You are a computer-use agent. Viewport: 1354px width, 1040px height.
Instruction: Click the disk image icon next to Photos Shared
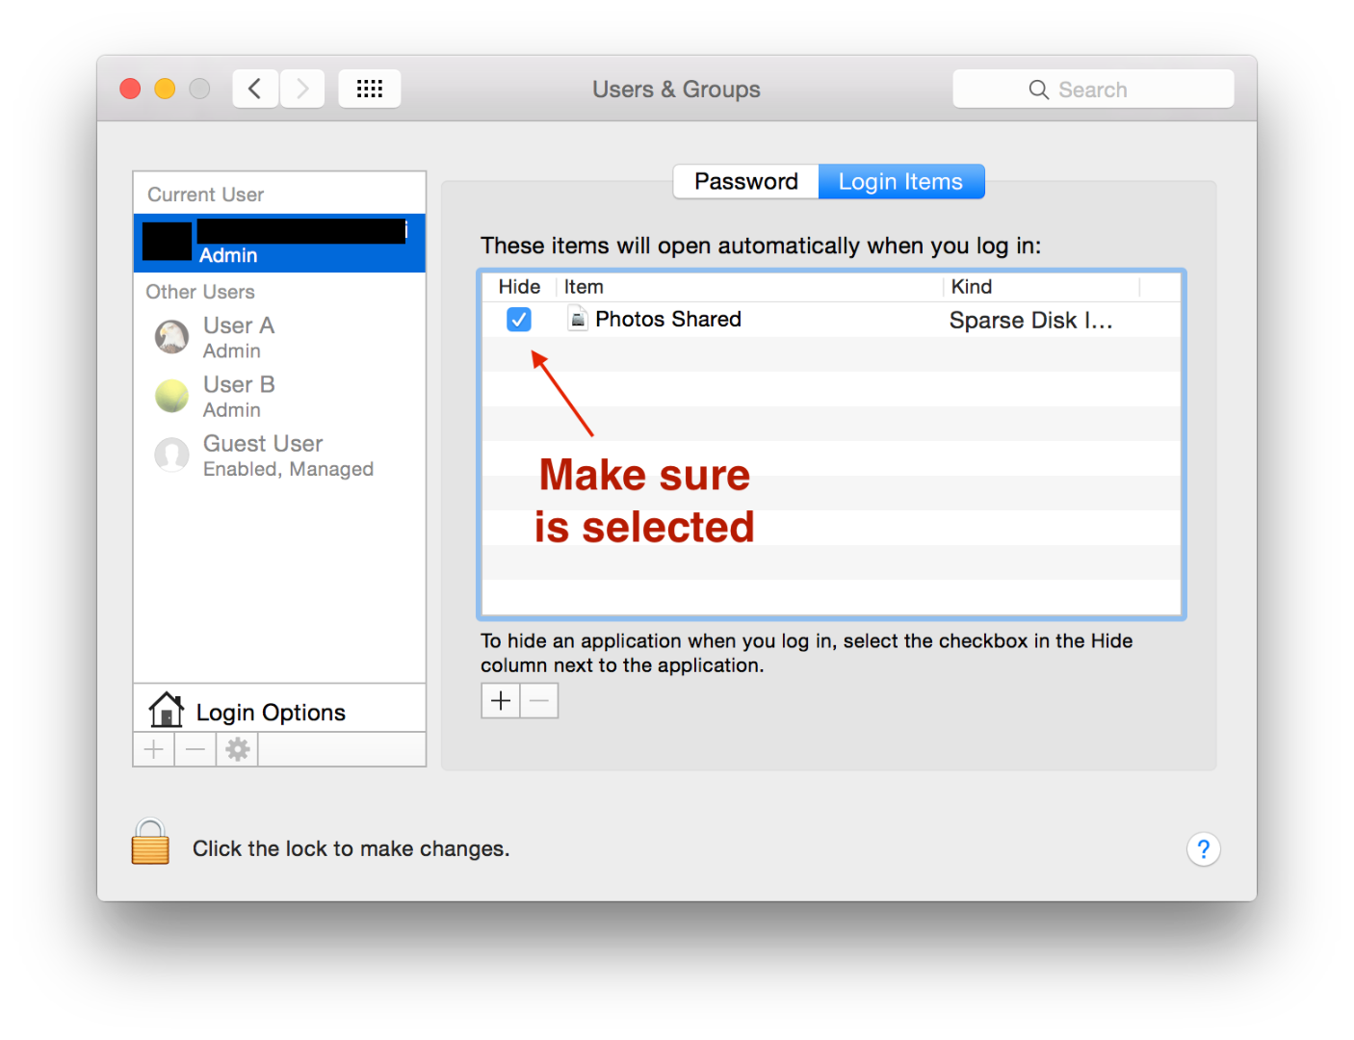pos(577,318)
